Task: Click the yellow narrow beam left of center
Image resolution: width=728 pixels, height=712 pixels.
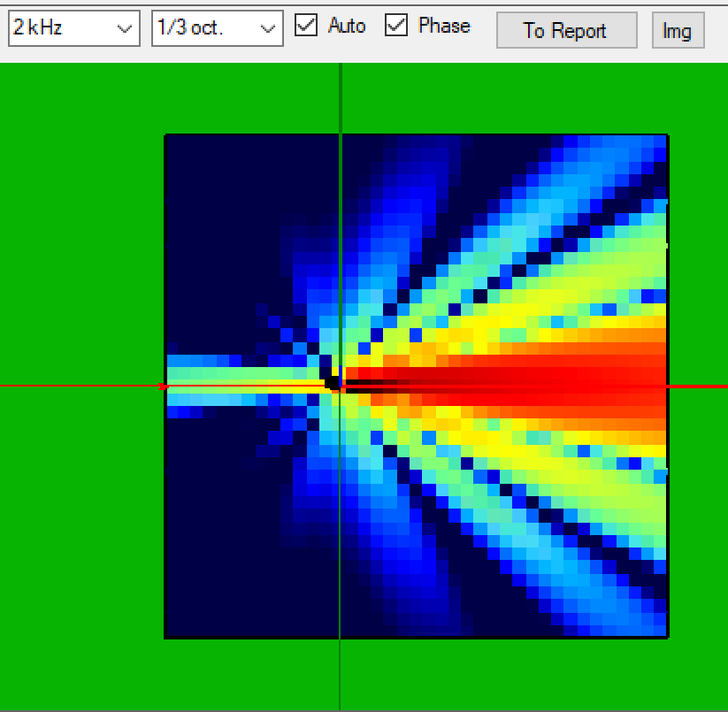Action: tap(248, 385)
